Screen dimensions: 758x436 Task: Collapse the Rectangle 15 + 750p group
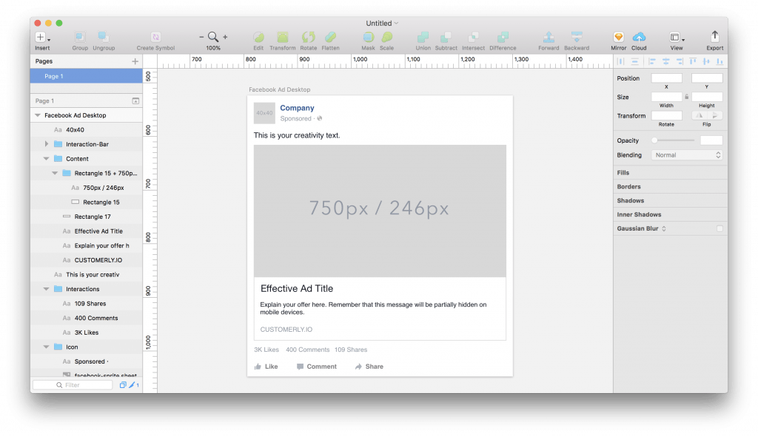(x=53, y=173)
